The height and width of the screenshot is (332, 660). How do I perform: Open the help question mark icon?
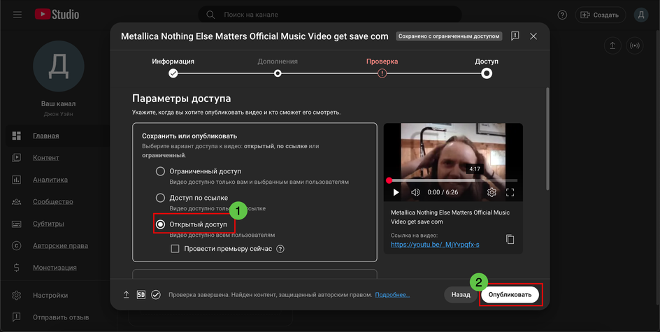[562, 15]
